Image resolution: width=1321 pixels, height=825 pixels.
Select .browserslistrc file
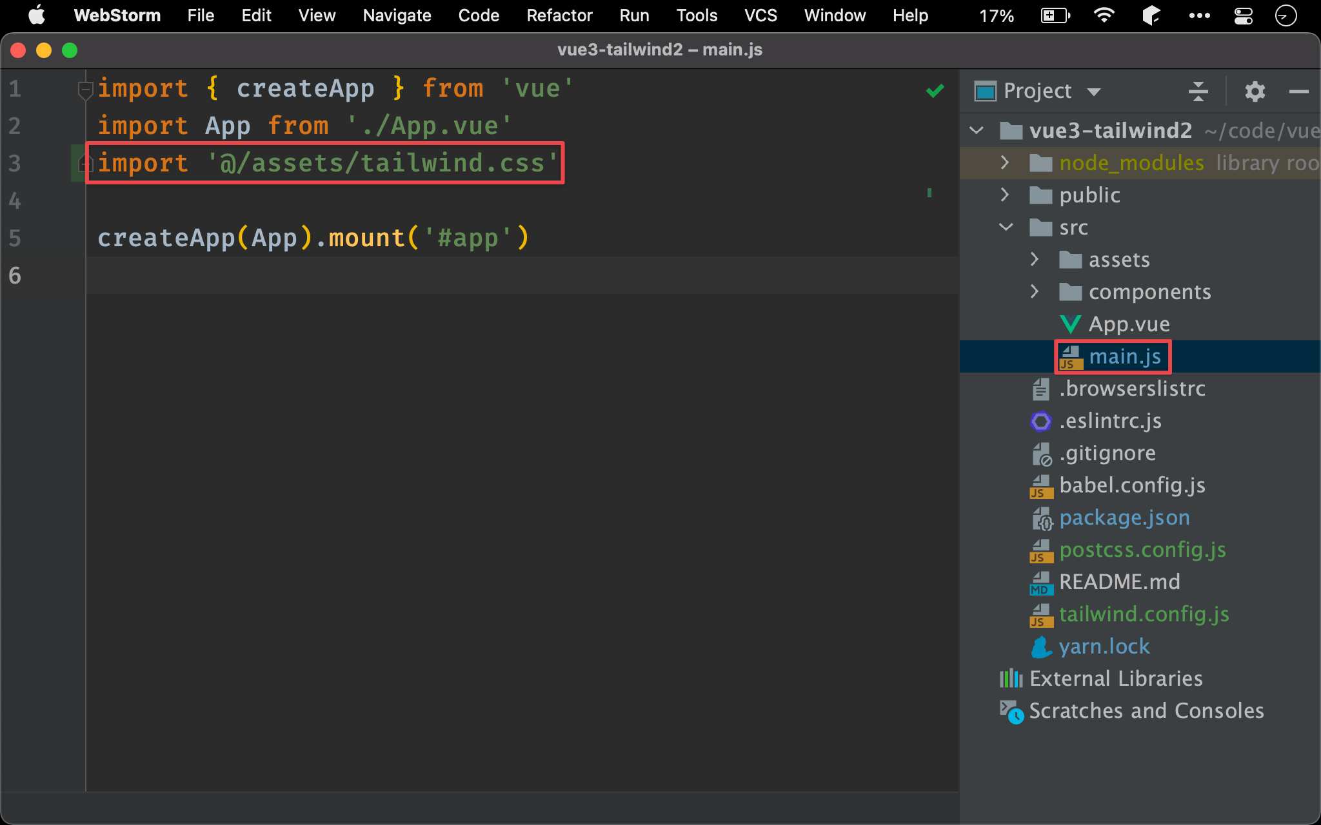(x=1131, y=389)
